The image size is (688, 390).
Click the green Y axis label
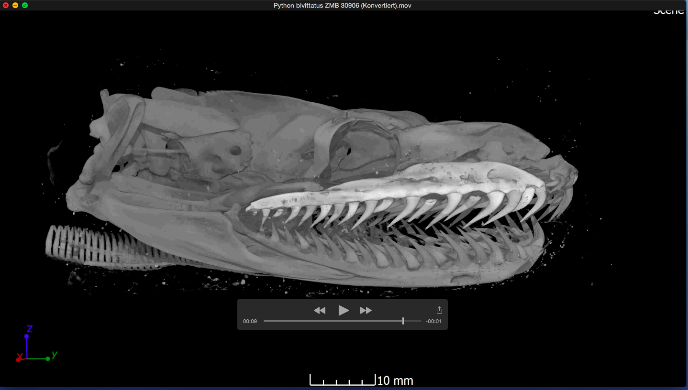pyautogui.click(x=55, y=354)
